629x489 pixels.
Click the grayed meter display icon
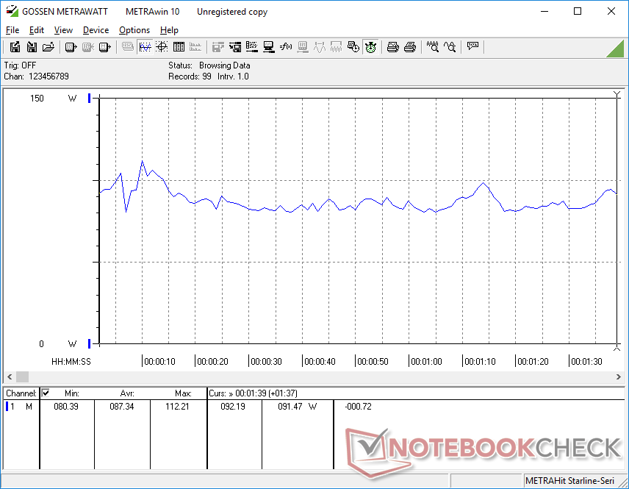pos(303,47)
